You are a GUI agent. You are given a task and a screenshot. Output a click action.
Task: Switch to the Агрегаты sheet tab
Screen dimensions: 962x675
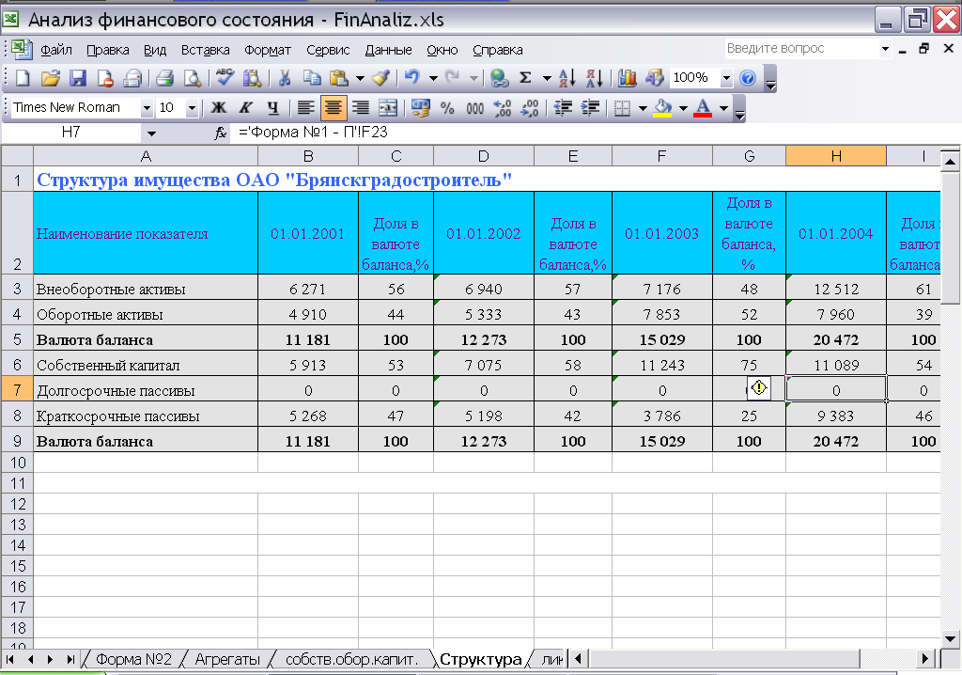pyautogui.click(x=227, y=659)
